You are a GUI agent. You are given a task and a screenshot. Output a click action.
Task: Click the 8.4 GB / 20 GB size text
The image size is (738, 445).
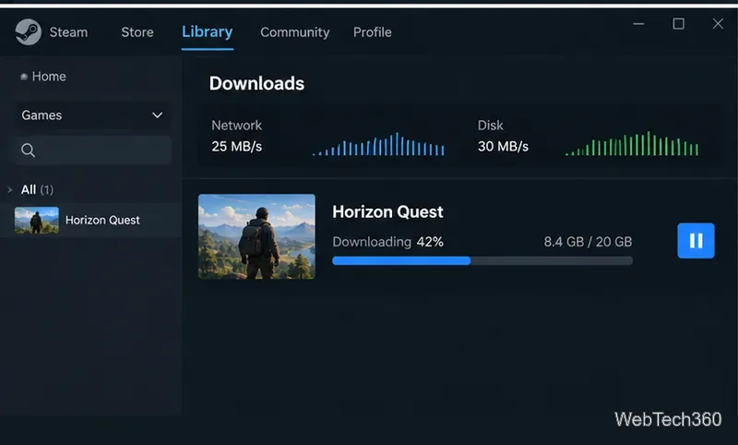(x=588, y=242)
